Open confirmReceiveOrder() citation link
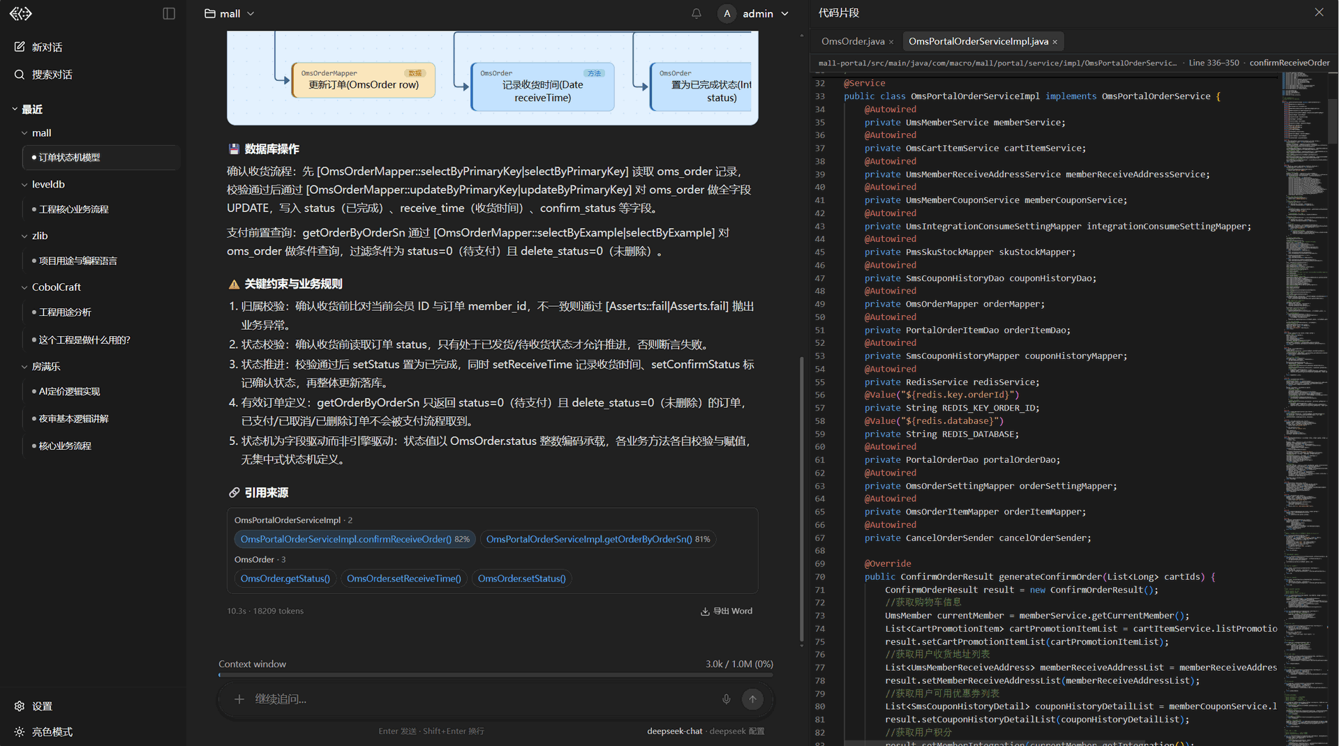Viewport: 1340px width, 746px height. click(x=355, y=539)
